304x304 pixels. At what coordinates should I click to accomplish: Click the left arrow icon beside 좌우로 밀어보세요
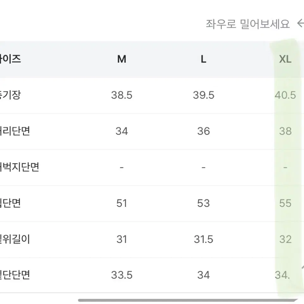pyautogui.click(x=301, y=23)
